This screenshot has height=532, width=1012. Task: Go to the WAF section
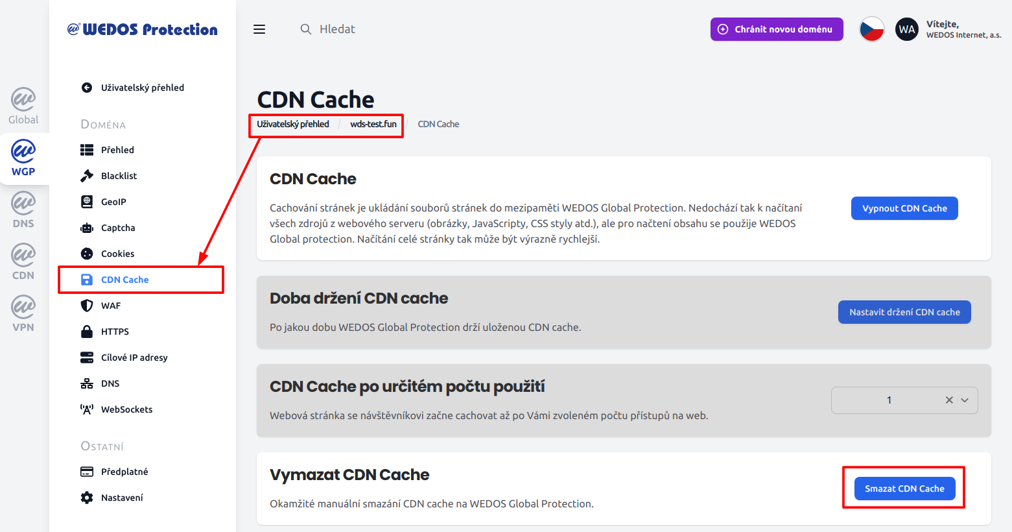pyautogui.click(x=110, y=306)
